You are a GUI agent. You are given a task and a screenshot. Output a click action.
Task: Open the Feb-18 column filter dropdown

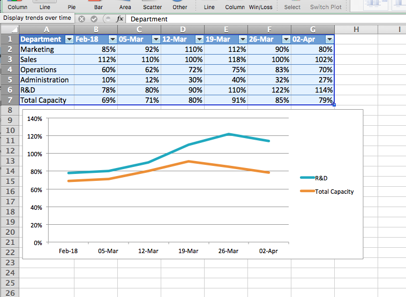click(112, 39)
